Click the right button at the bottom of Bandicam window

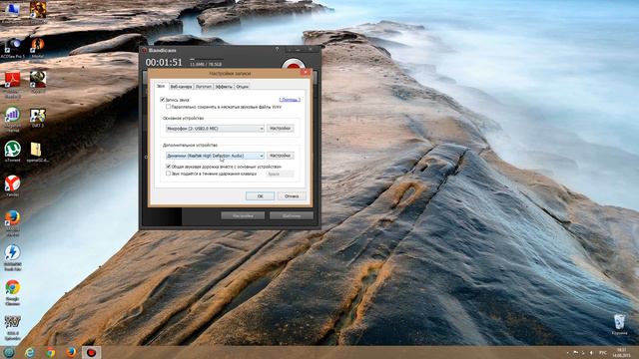(x=292, y=215)
